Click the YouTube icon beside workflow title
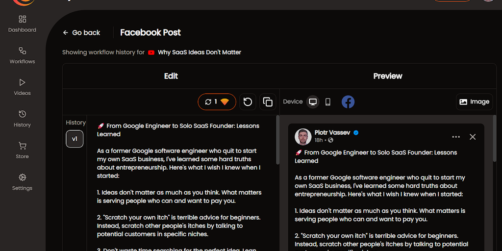Image resolution: width=502 pixels, height=251 pixels. click(151, 52)
